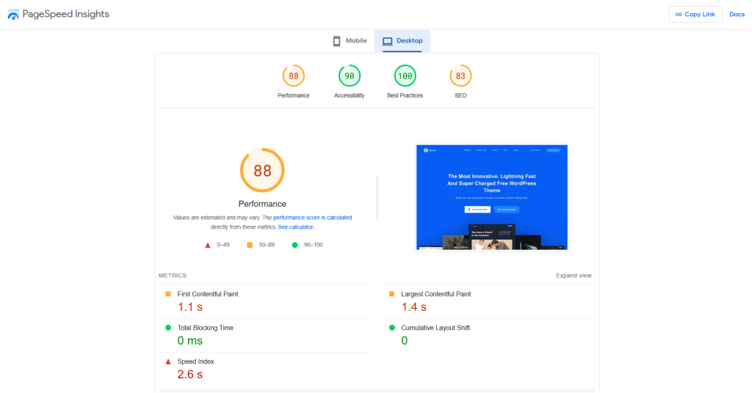Click the Performance score gauge 88
Viewport: 752px width, 393px height.
293,76
